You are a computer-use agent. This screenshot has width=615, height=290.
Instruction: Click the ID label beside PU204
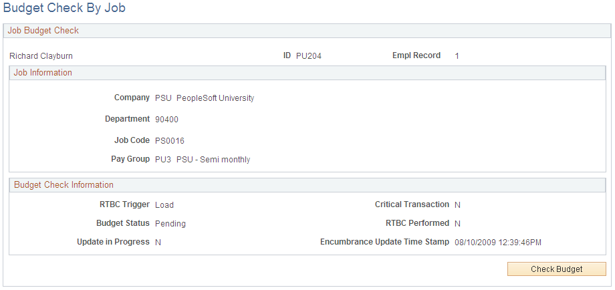click(x=287, y=55)
